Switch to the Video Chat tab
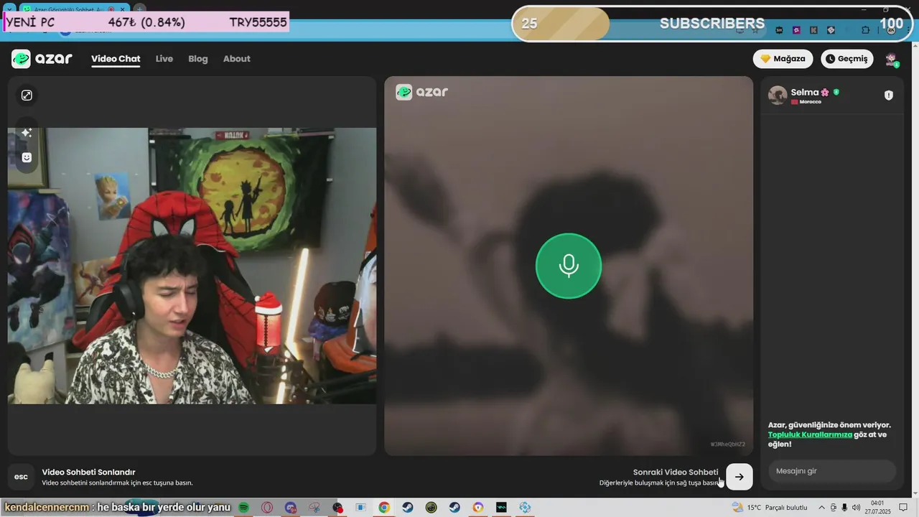 [116, 59]
